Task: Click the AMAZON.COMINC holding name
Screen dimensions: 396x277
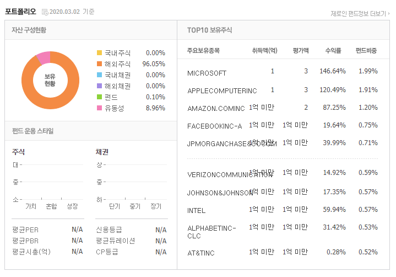Action: point(216,109)
